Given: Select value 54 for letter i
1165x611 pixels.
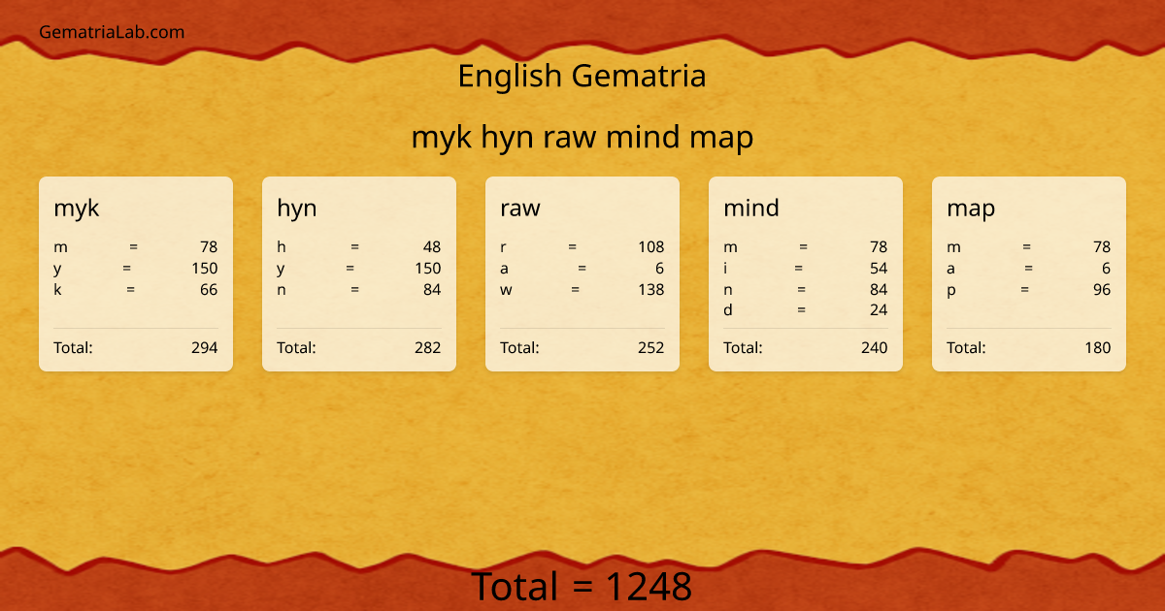Looking at the screenshot, I should point(879,269).
